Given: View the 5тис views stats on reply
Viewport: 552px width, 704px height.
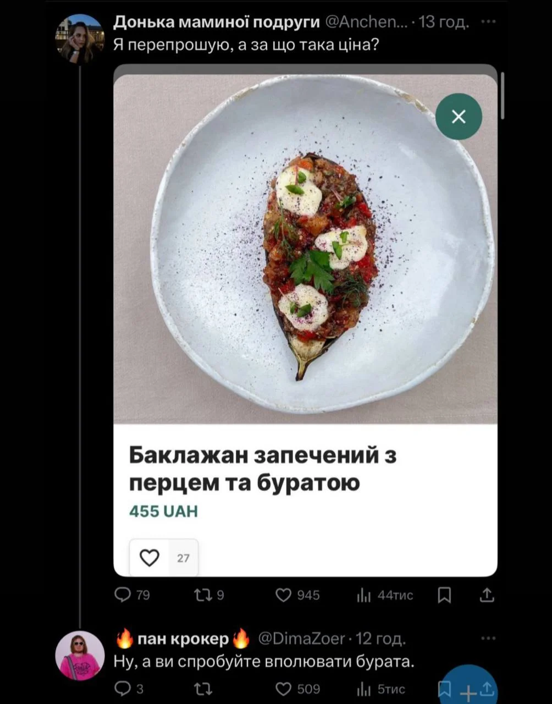Looking at the screenshot, I should (x=381, y=689).
